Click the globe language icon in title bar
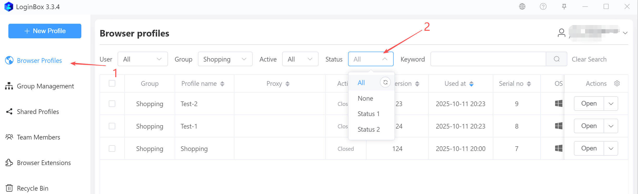638x194 pixels. [522, 7]
